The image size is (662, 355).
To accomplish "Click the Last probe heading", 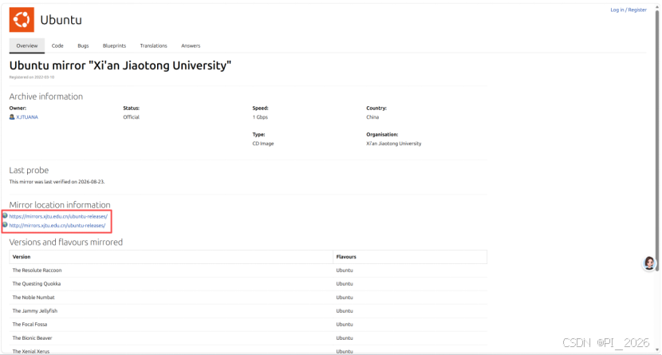I will pyautogui.click(x=29, y=170).
